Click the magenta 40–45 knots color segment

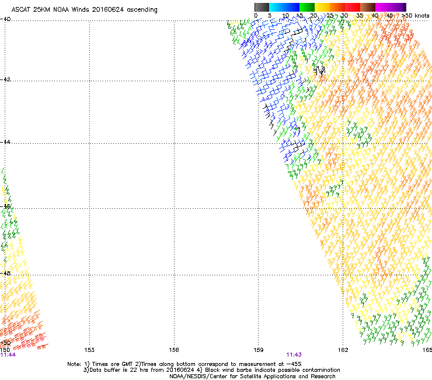383,7
